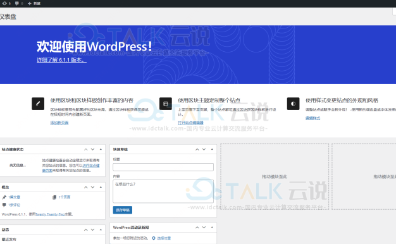Click the comment icon beside 1条评论

point(4,205)
